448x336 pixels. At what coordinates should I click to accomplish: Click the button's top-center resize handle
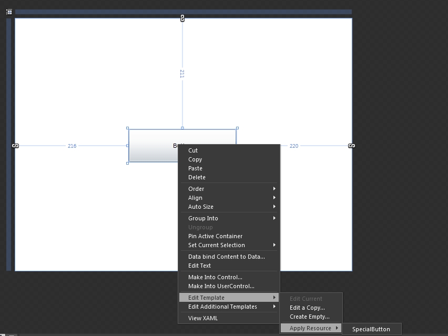coord(182,128)
